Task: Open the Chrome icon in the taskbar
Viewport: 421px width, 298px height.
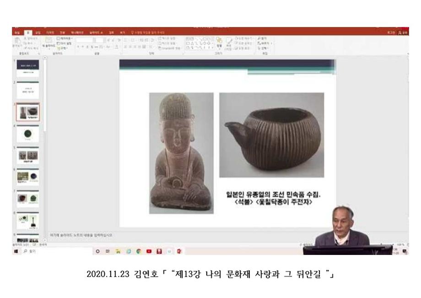Action: [138, 251]
